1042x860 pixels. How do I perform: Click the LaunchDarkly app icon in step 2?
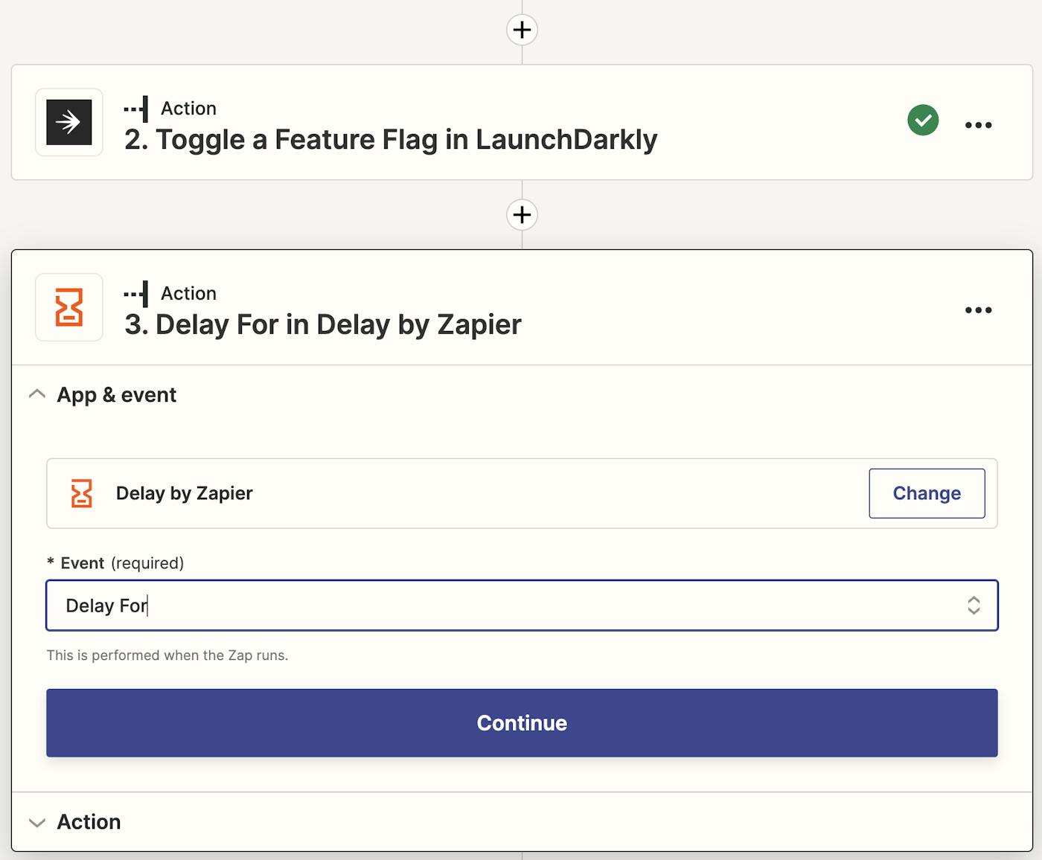point(69,122)
